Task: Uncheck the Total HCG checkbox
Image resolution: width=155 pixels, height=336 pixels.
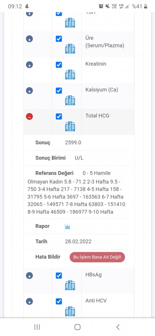Action: click(x=59, y=116)
